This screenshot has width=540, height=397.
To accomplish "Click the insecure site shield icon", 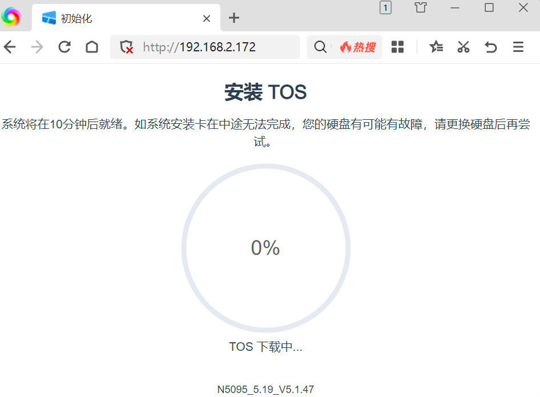I will [x=127, y=47].
